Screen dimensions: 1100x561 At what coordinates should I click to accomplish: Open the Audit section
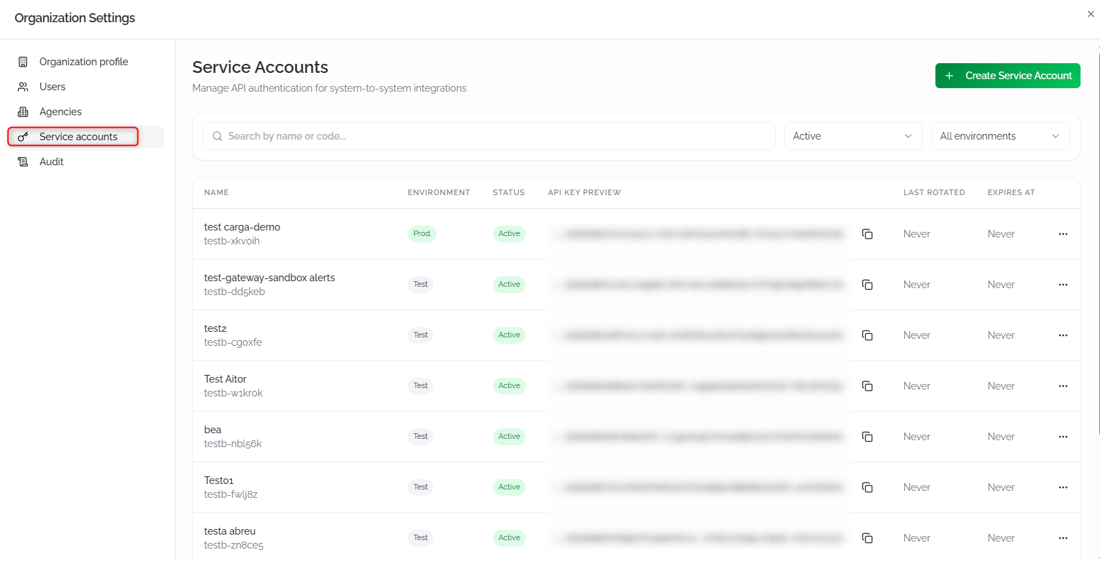click(86, 162)
